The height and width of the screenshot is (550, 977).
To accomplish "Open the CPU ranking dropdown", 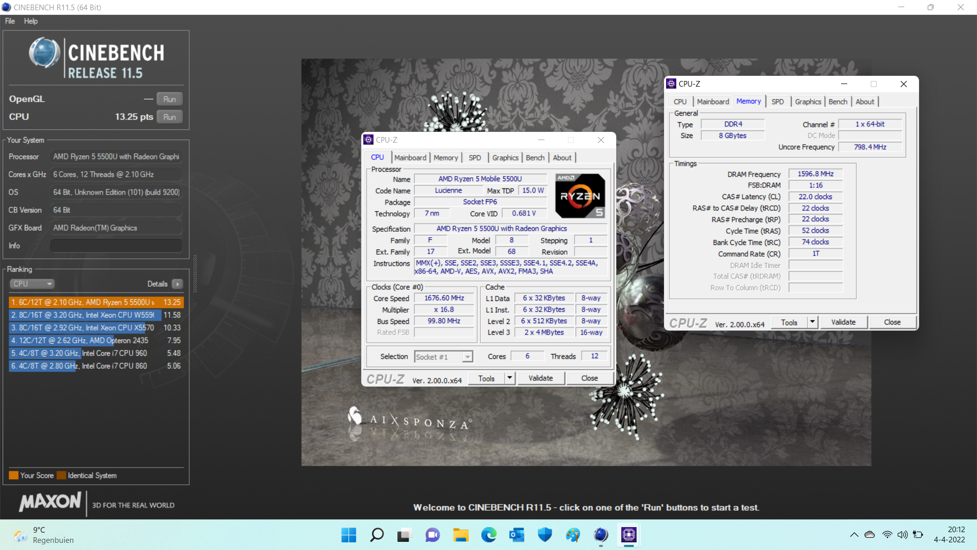I will 32,284.
